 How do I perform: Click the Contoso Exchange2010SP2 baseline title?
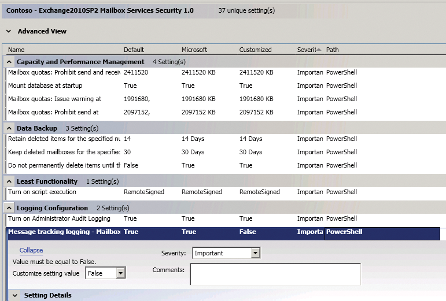click(x=100, y=11)
